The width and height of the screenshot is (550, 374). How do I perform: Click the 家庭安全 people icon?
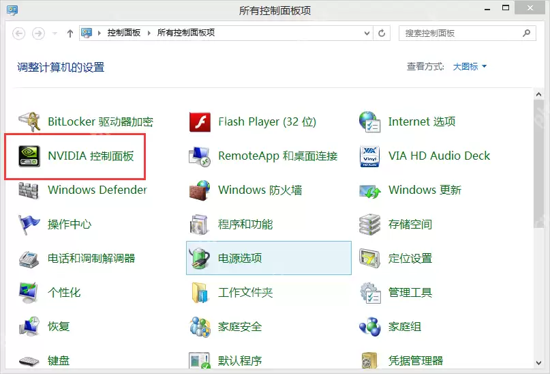pyautogui.click(x=200, y=327)
